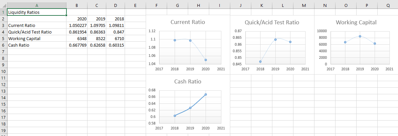The image size is (398, 136).
Task: Click column header E
Action: click(135, 5)
